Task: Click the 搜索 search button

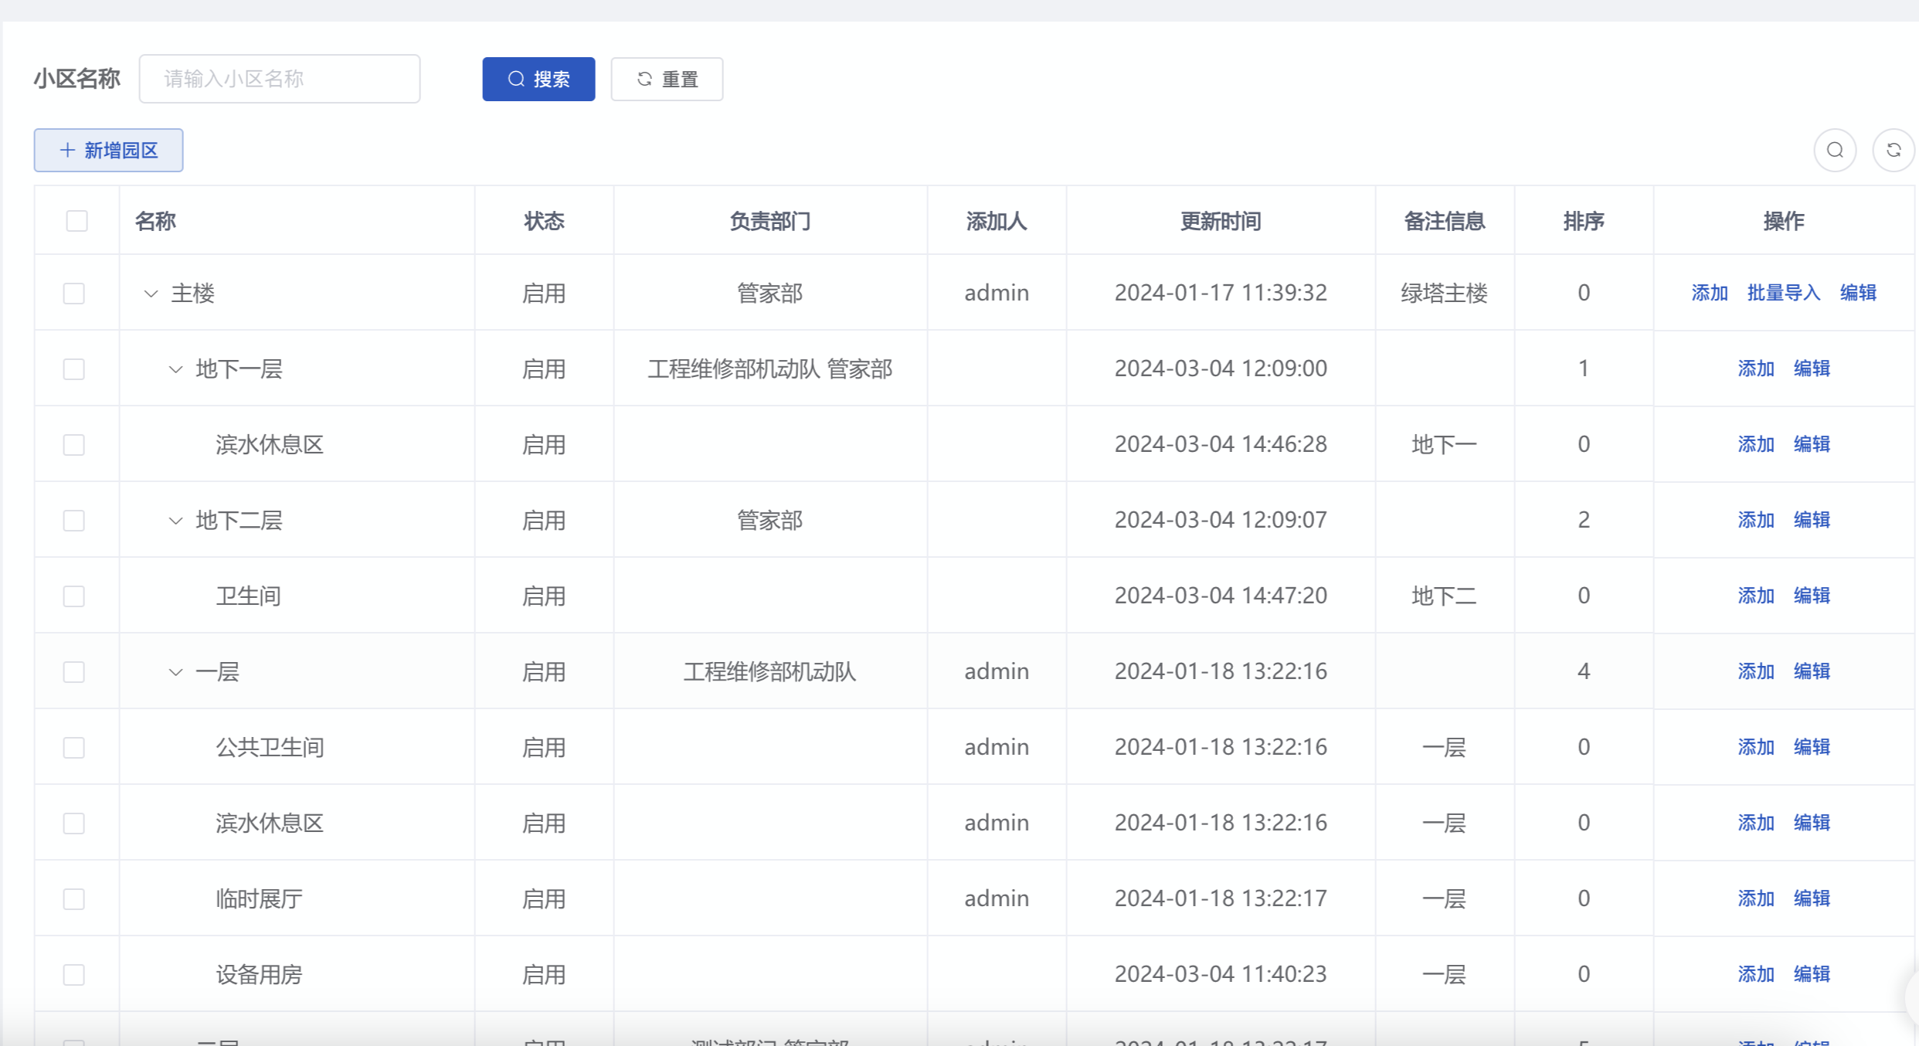Action: (x=538, y=79)
